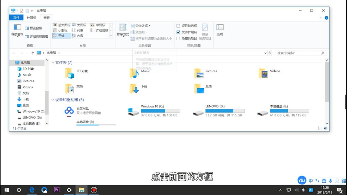347x195 pixels.
Task: Select the 3D 对象 folder tile
Action: [x=77, y=73]
